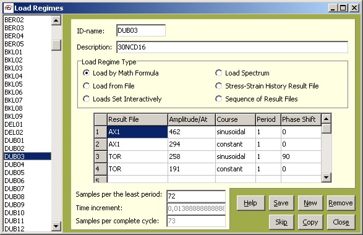Screen dimensions: 363x235
Task: Click the Skip button
Action: (281, 222)
